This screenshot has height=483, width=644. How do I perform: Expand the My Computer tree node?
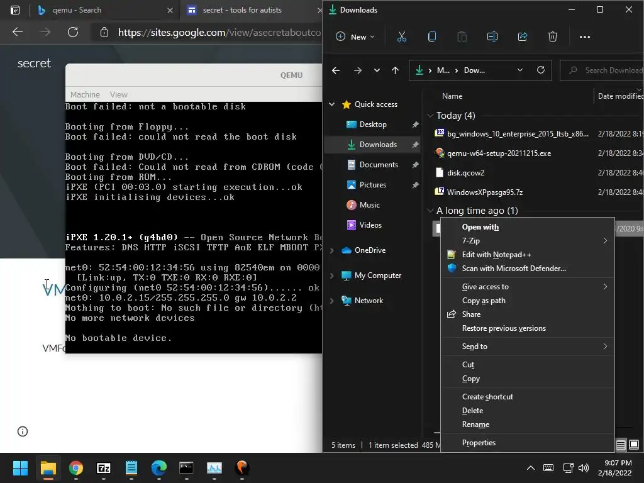click(x=331, y=275)
